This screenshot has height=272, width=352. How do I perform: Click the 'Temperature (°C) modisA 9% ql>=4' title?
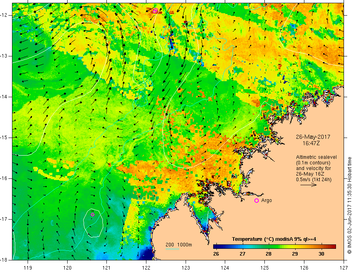click(x=274, y=239)
